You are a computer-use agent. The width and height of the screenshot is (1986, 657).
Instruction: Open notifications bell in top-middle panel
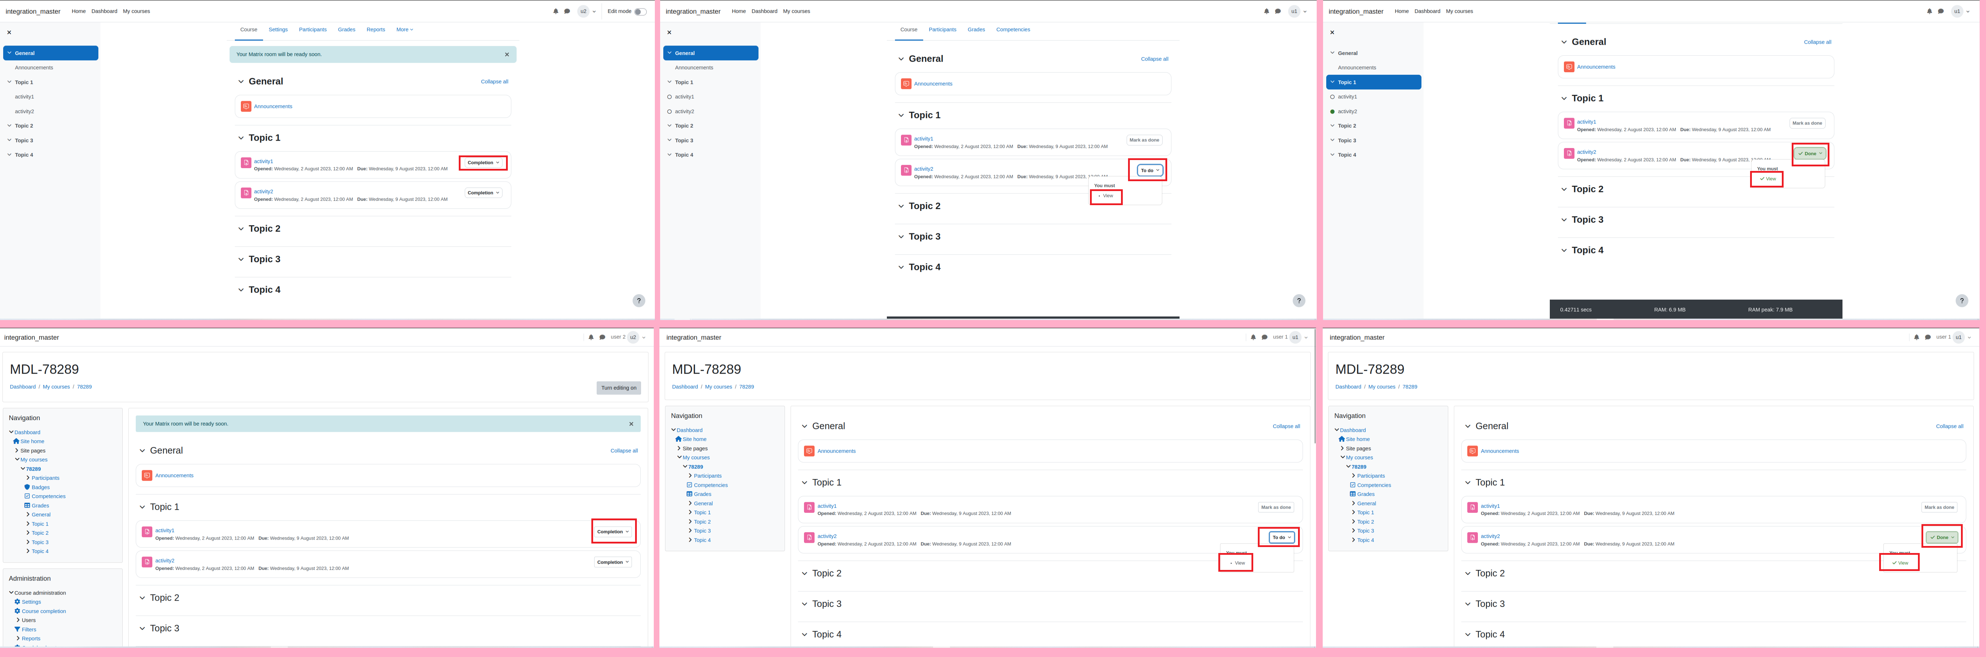1266,12
